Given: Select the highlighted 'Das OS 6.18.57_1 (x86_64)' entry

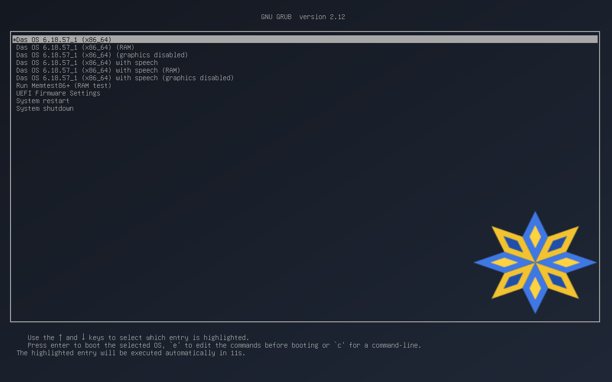Looking at the screenshot, I should (x=305, y=39).
